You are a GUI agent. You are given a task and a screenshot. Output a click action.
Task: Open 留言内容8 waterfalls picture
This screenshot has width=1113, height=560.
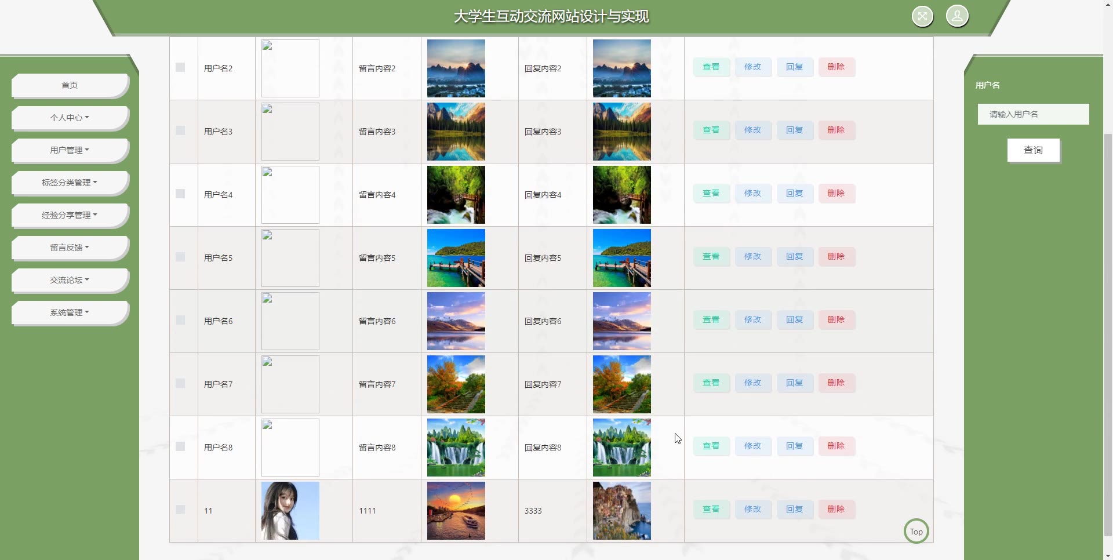pyautogui.click(x=456, y=448)
